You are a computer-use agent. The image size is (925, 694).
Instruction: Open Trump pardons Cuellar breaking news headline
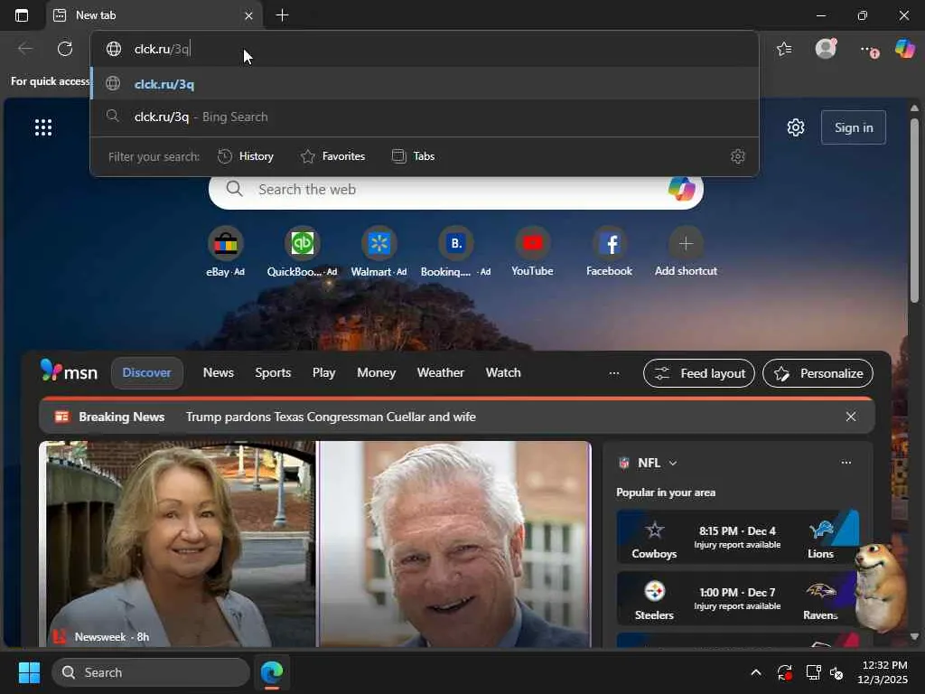[x=331, y=417]
